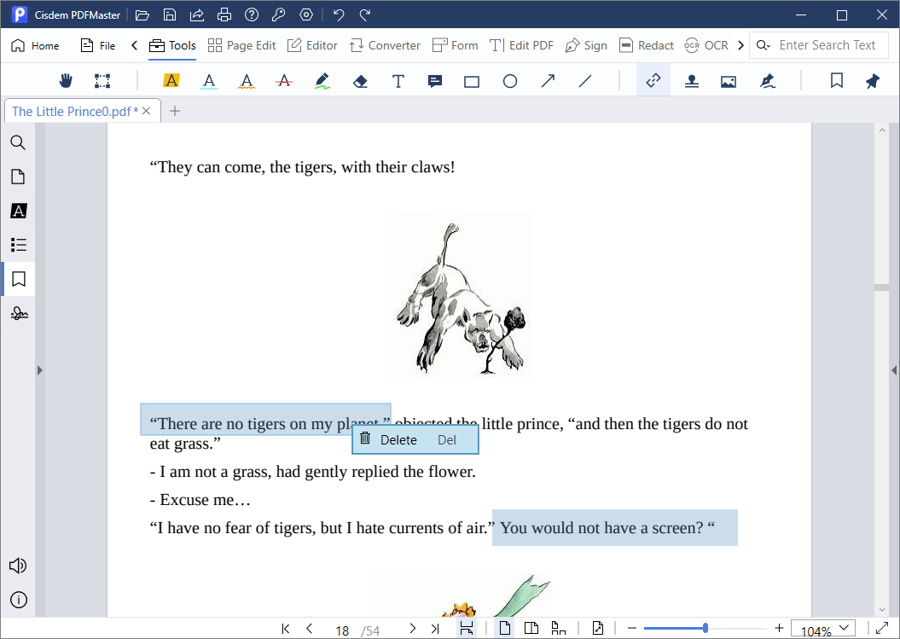Open help with the question mark icon
The height and width of the screenshot is (639, 900).
tap(252, 15)
